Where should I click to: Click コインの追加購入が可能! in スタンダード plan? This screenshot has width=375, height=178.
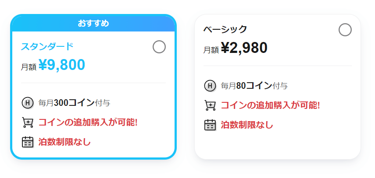88,122
